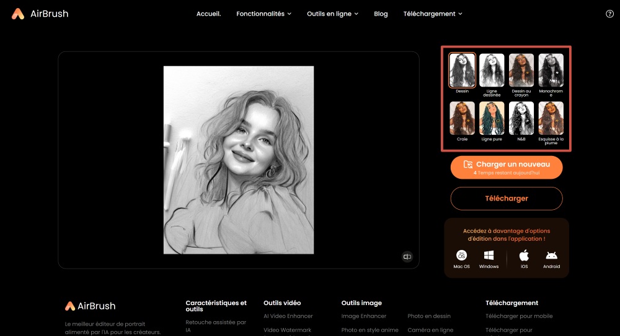Image resolution: width=620 pixels, height=336 pixels.
Task: Open the Blog menu item
Action: 381,14
